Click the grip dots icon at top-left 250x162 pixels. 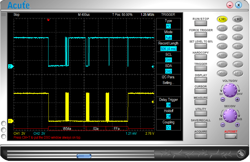pyautogui.click(x=3, y=15)
